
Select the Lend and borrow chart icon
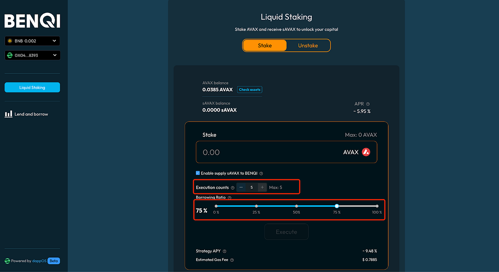click(8, 114)
